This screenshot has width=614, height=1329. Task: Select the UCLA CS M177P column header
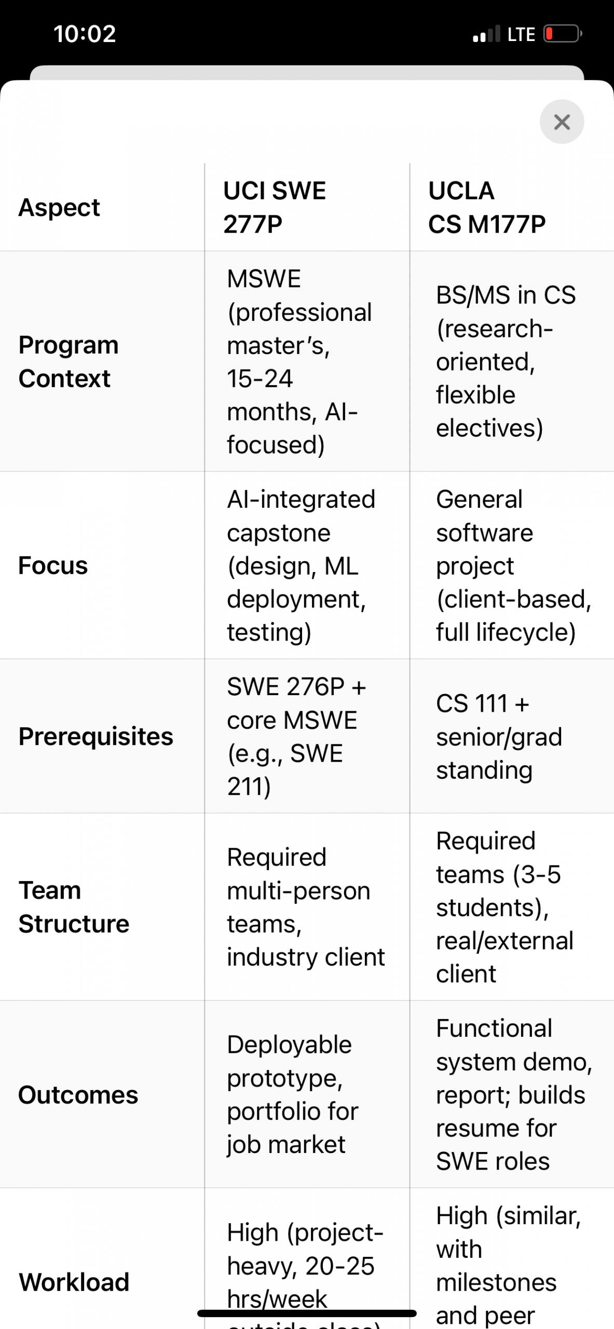486,207
